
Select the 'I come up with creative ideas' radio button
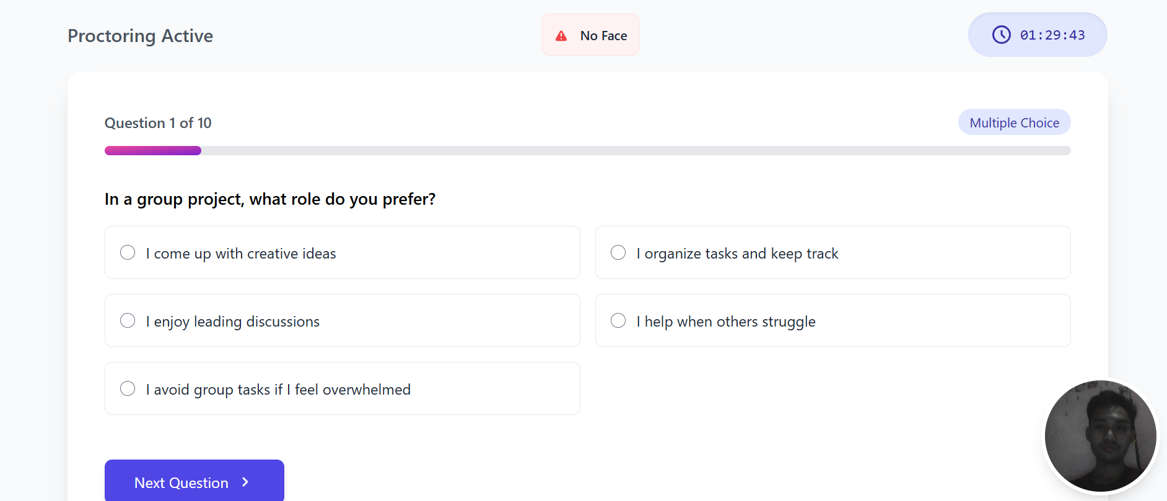coord(128,253)
